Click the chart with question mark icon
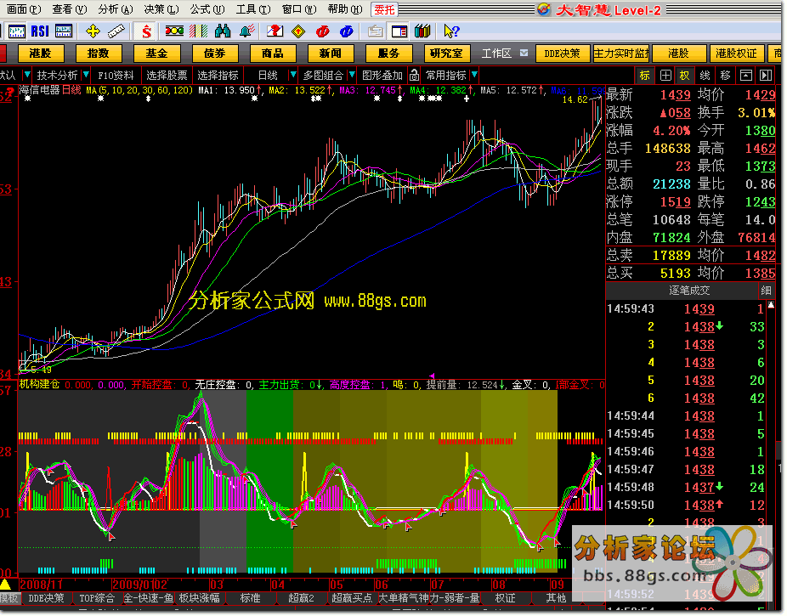This screenshot has height=616, width=787. click(x=275, y=31)
